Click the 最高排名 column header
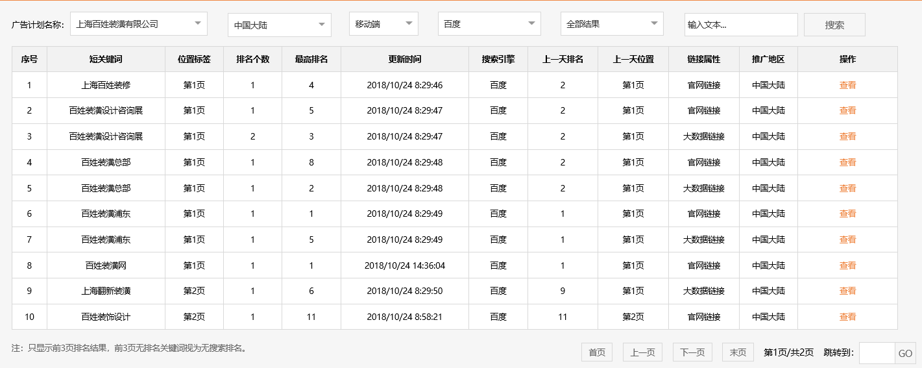Image resolution: width=922 pixels, height=368 pixels. 311,59
